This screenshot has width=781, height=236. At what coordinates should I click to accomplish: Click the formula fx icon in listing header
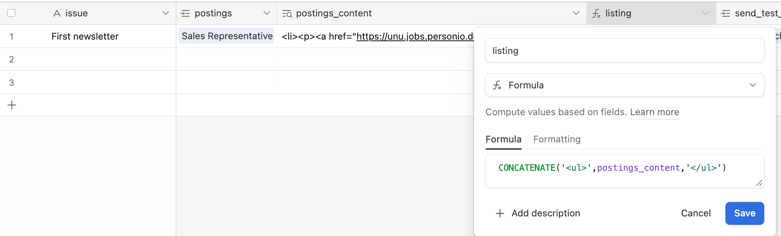(596, 14)
